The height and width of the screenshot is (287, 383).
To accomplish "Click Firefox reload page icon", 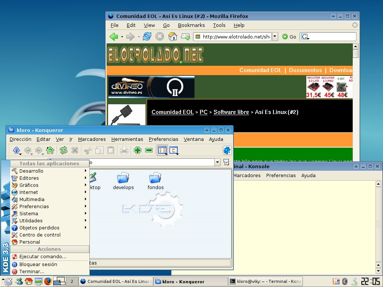I will tap(147, 37).
